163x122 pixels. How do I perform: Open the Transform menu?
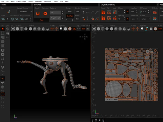pos(48,1)
